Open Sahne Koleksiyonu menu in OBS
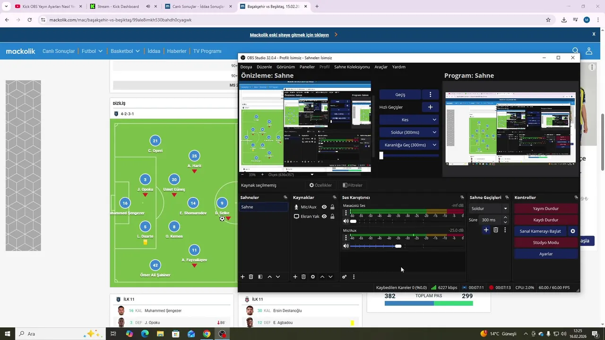The height and width of the screenshot is (340, 605). click(352, 67)
